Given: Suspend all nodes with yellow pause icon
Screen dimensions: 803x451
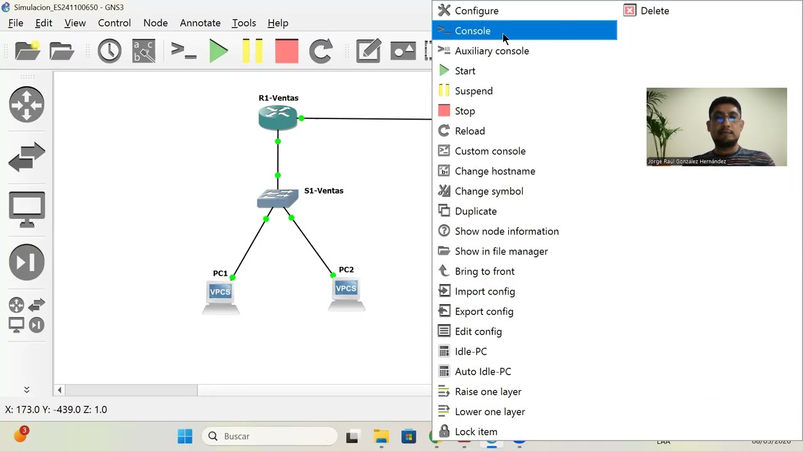Looking at the screenshot, I should (x=252, y=51).
